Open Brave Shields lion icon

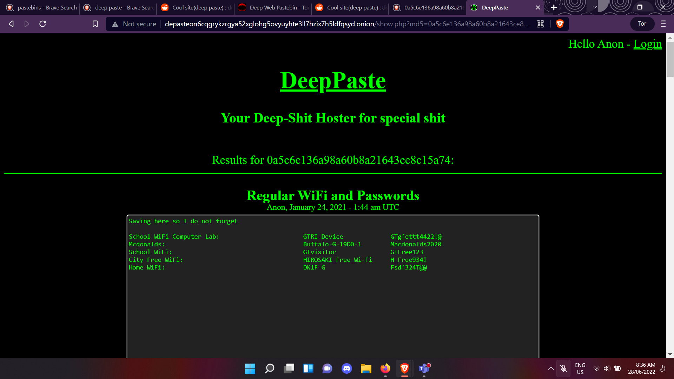(x=560, y=24)
